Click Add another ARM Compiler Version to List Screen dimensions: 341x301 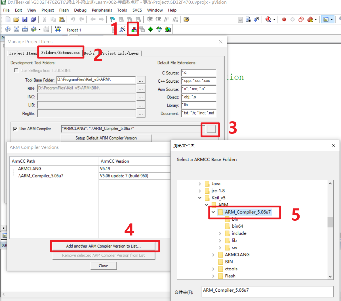[x=104, y=246]
